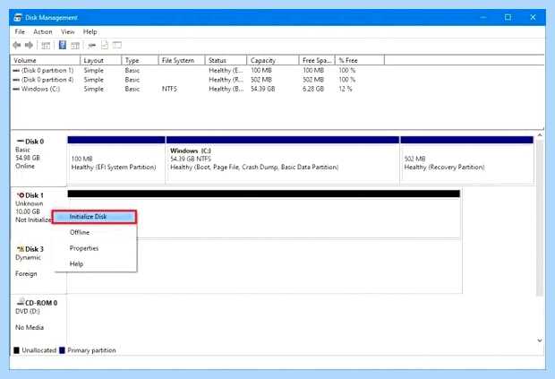Click the Disk 0 label panel
The image size is (555, 379).
click(38, 160)
